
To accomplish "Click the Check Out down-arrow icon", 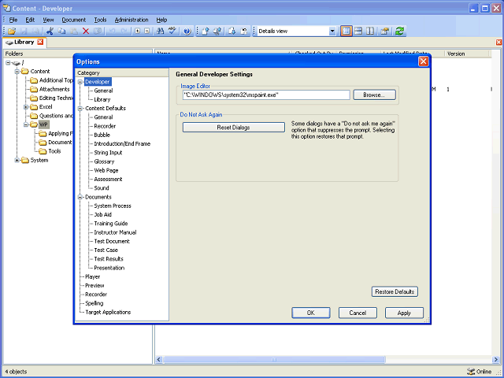I will point(232,31).
